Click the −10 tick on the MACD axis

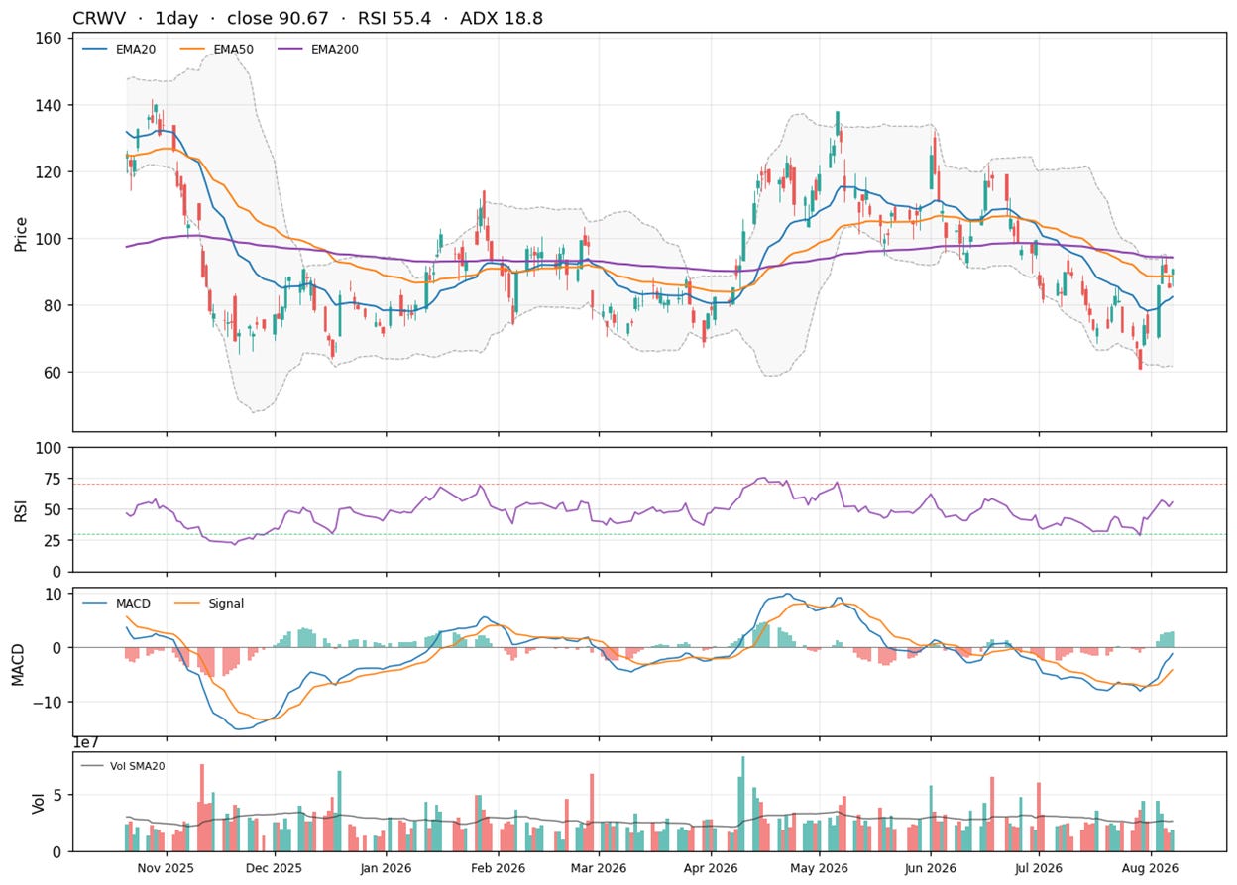pos(49,702)
